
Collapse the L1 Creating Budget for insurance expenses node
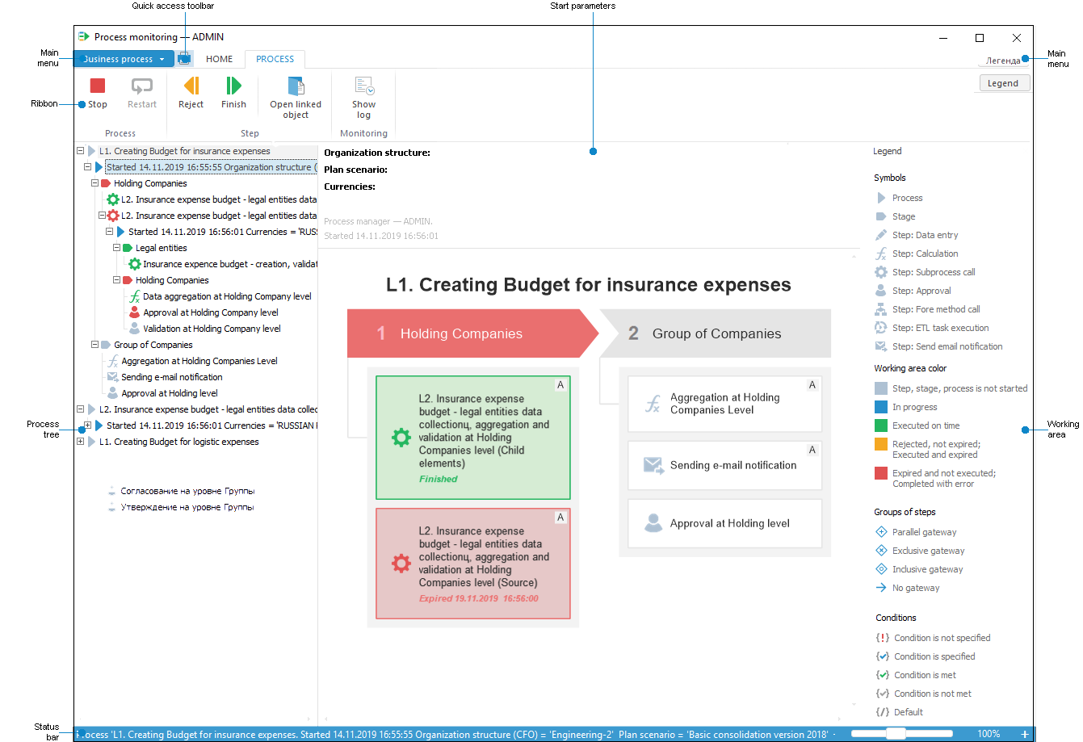click(x=79, y=151)
